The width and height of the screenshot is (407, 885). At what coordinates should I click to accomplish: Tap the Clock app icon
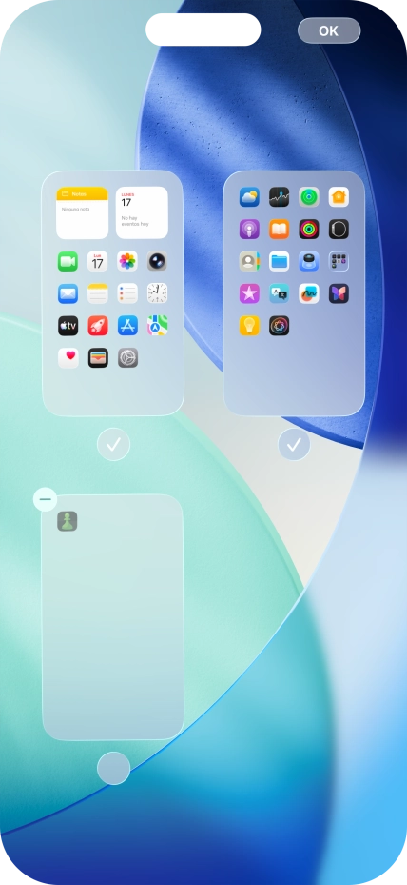(157, 293)
